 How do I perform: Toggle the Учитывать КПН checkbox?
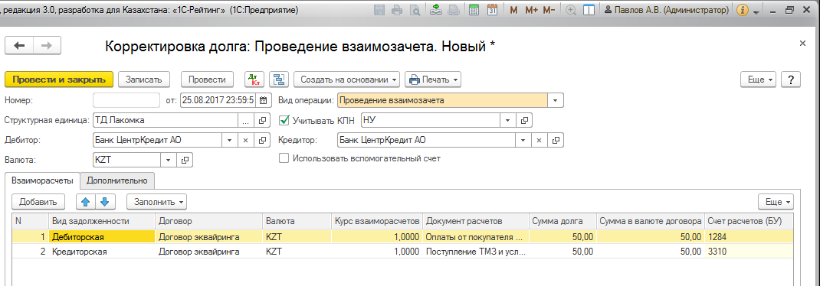click(284, 121)
